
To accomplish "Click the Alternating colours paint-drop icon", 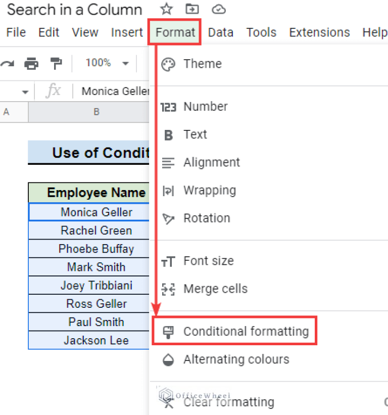I will [x=168, y=360].
